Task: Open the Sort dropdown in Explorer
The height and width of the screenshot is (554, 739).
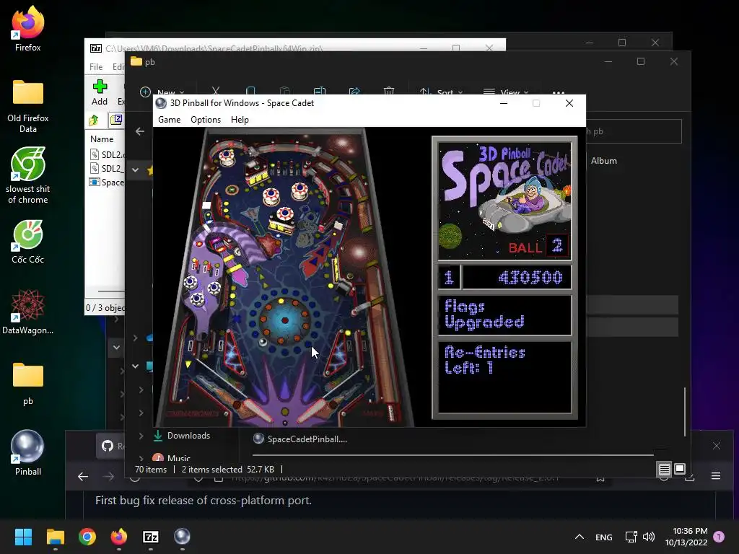Action: coord(441,92)
